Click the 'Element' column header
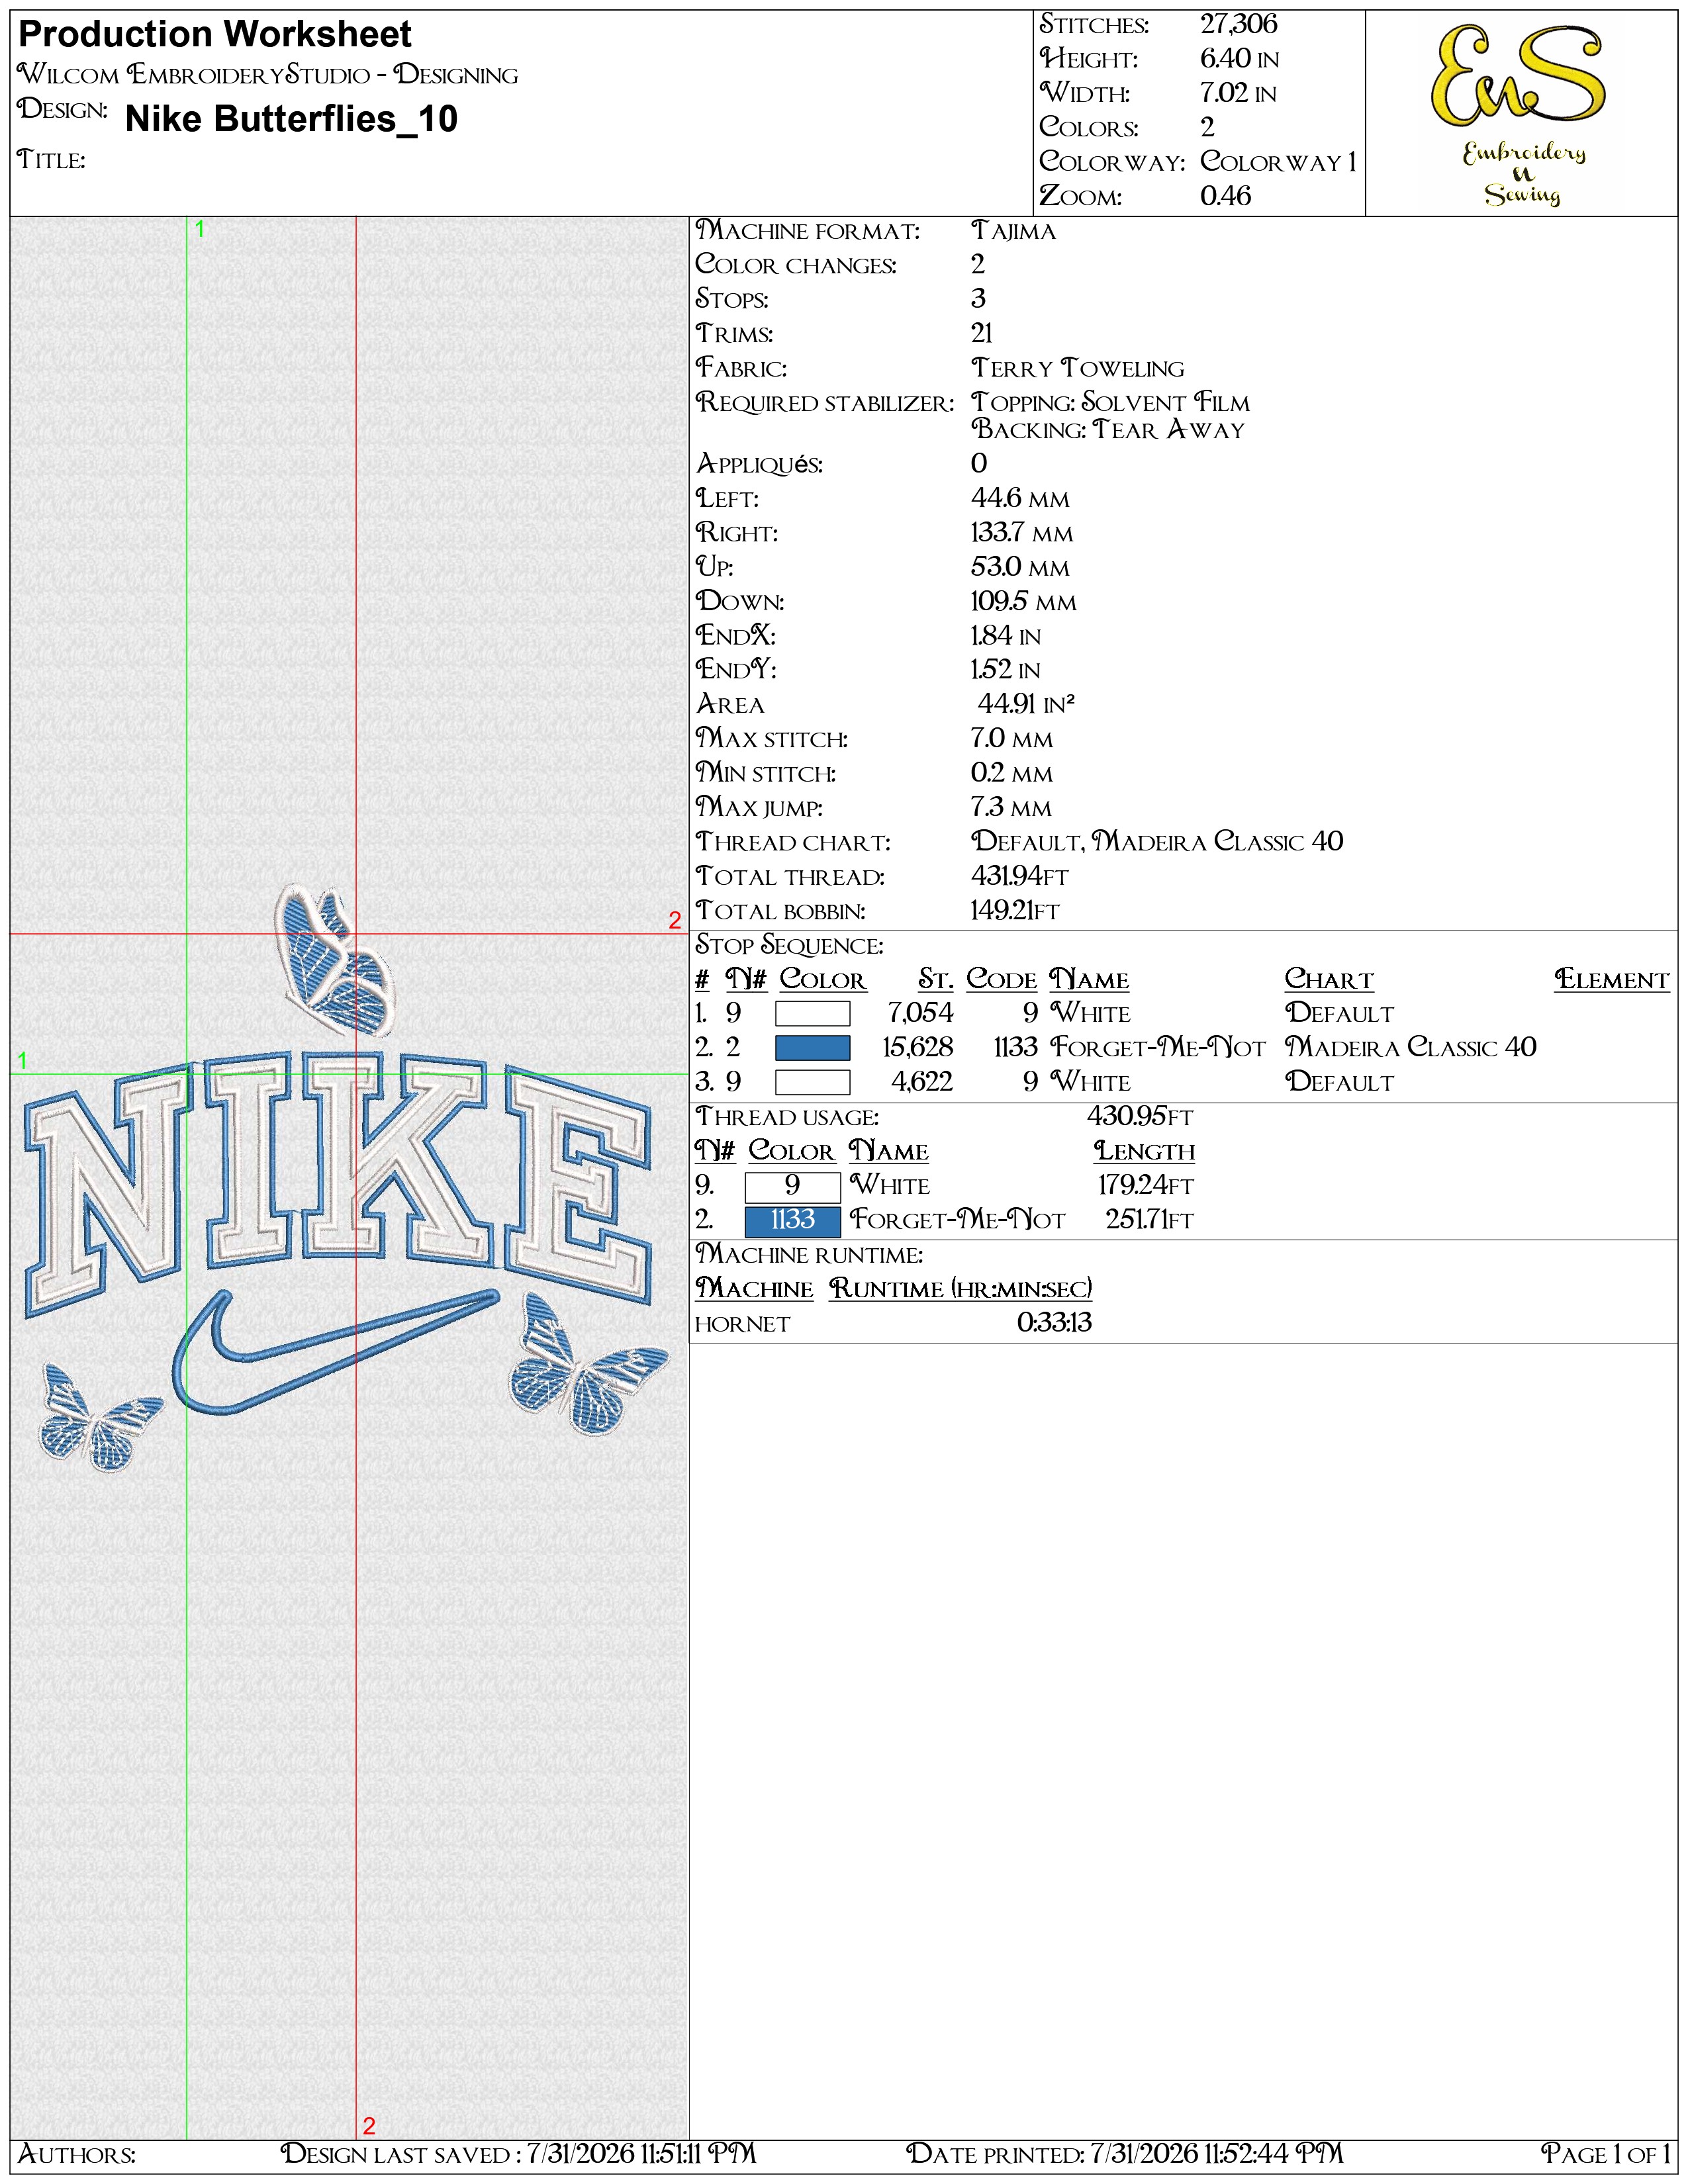1688x2184 pixels. 1612,979
